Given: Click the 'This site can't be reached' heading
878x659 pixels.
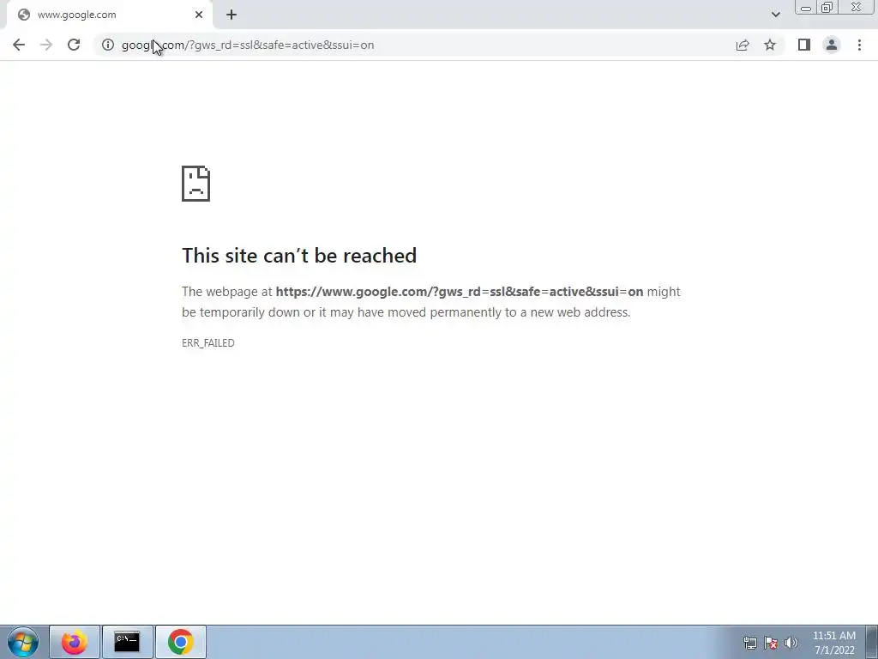Looking at the screenshot, I should [x=299, y=256].
